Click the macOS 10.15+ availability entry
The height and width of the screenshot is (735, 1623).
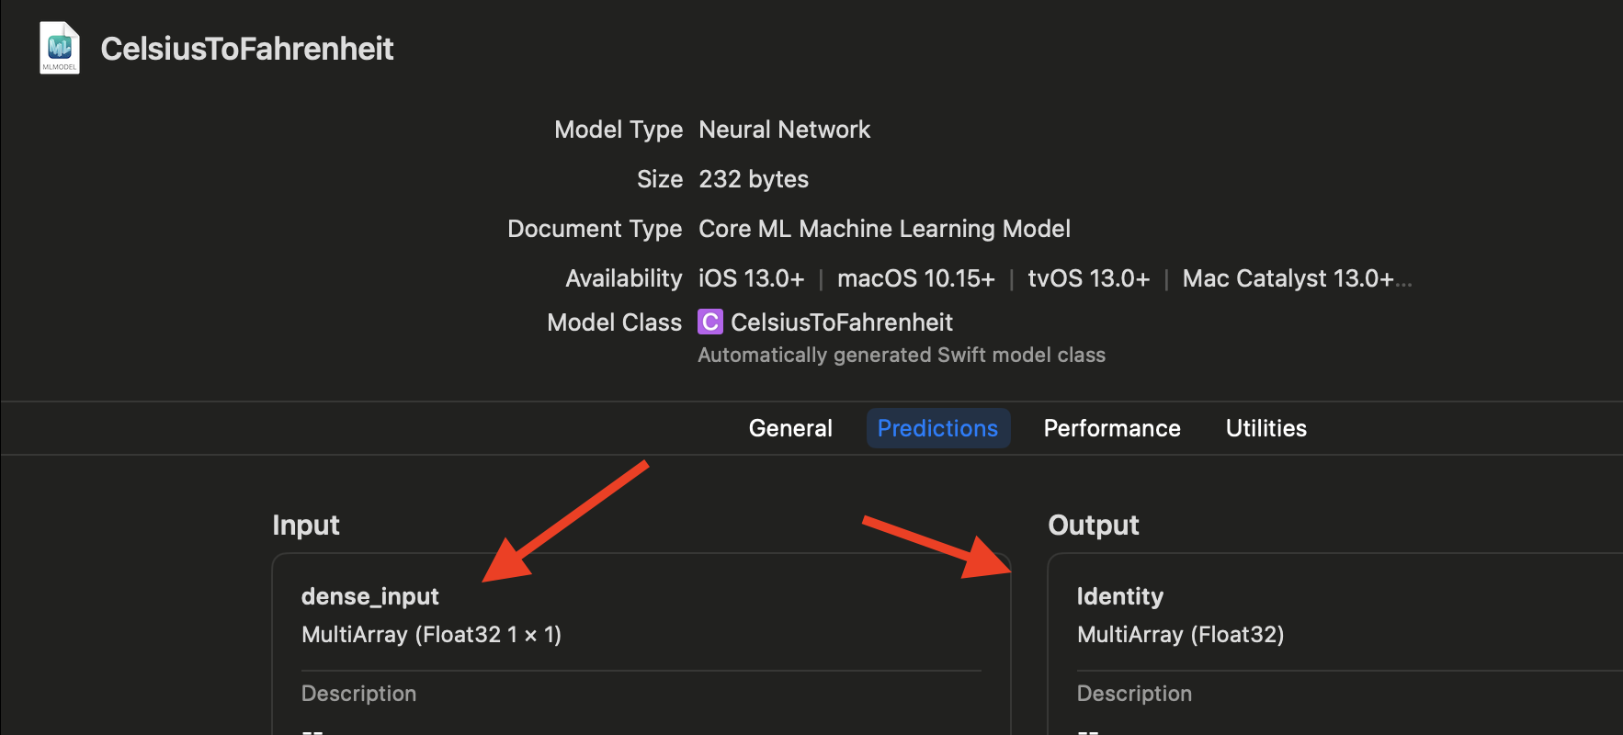click(x=915, y=278)
